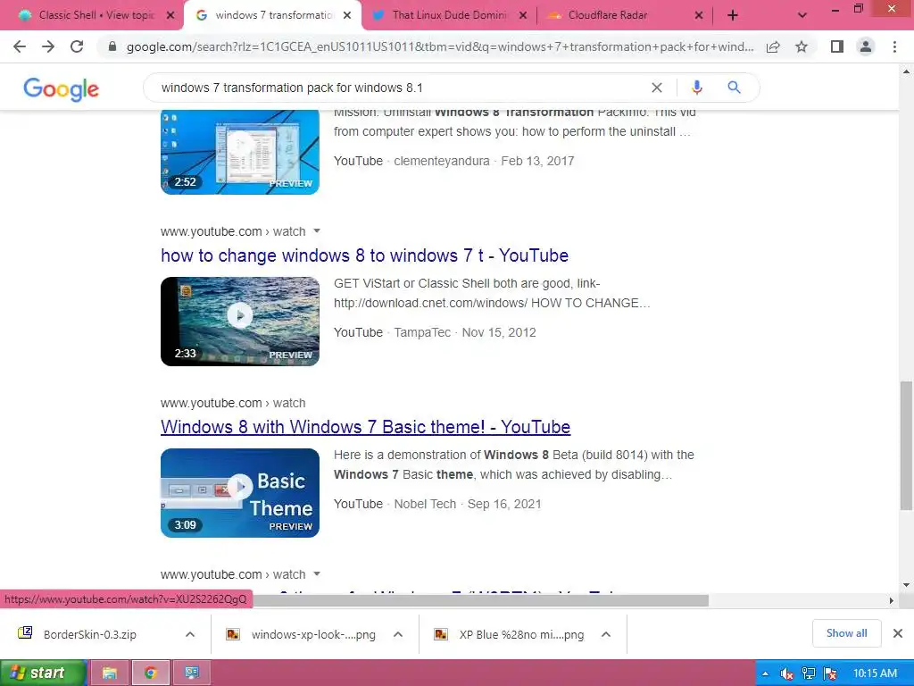Click the Chrome taskbar icon
914x686 pixels.
[x=150, y=673]
